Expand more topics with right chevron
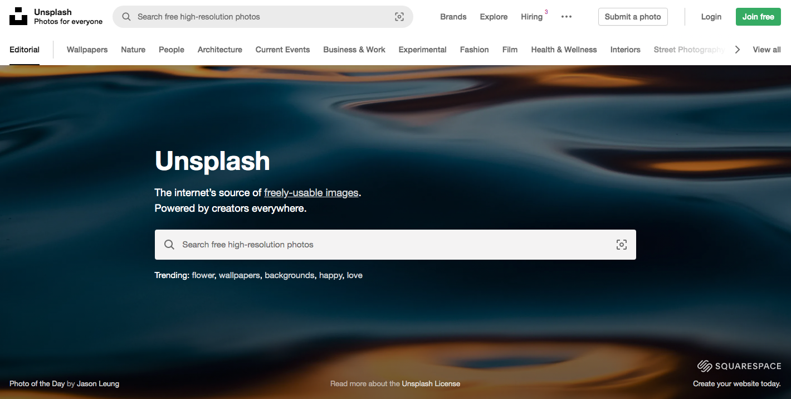Screen dimensions: 791x399 tap(738, 50)
